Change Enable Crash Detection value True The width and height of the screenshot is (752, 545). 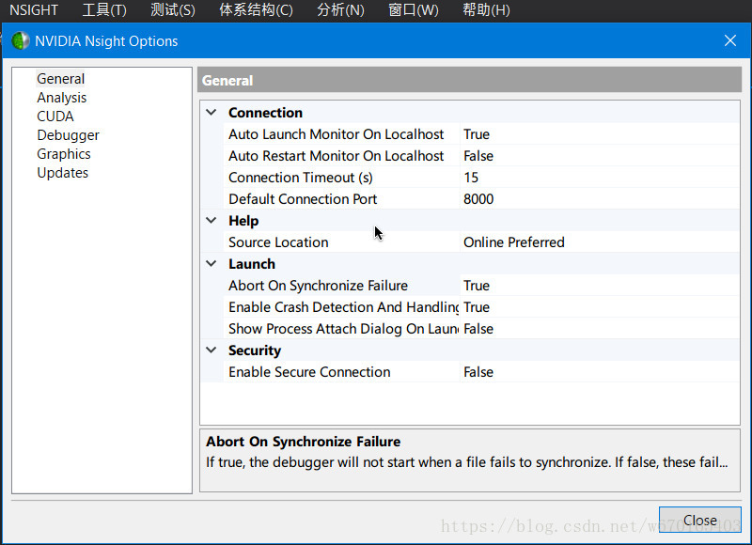click(599, 307)
